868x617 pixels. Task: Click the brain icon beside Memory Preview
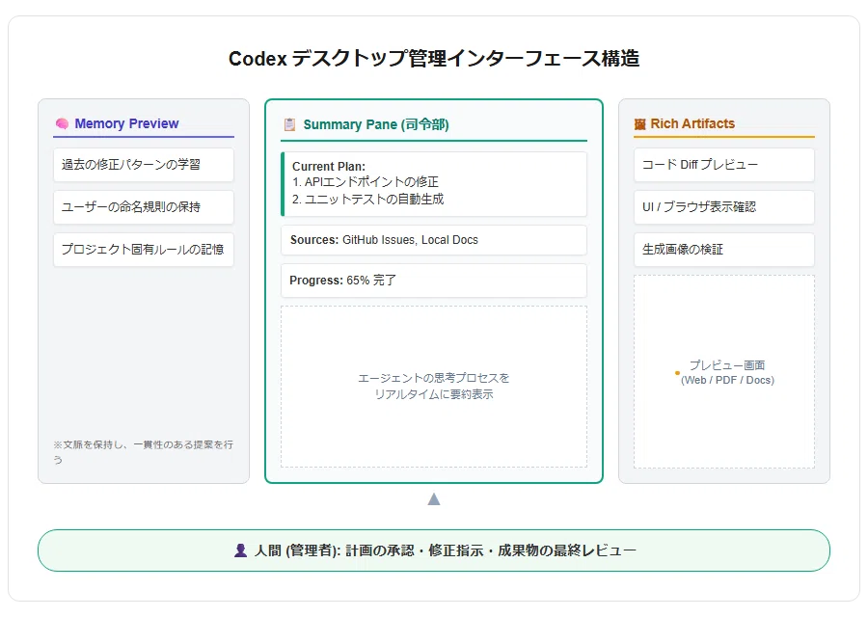62,123
